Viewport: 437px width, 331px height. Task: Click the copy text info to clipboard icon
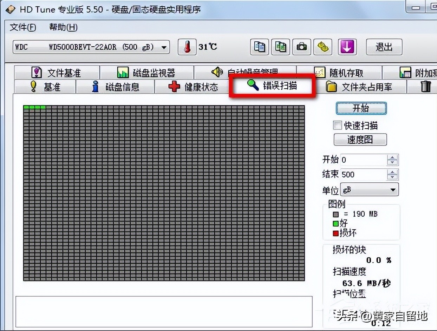[260, 47]
